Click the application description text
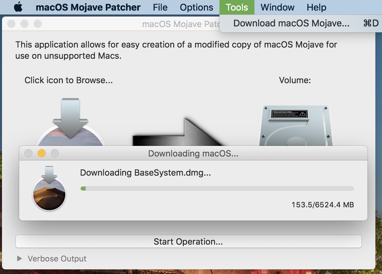Image resolution: width=382 pixels, height=274 pixels. click(x=176, y=50)
